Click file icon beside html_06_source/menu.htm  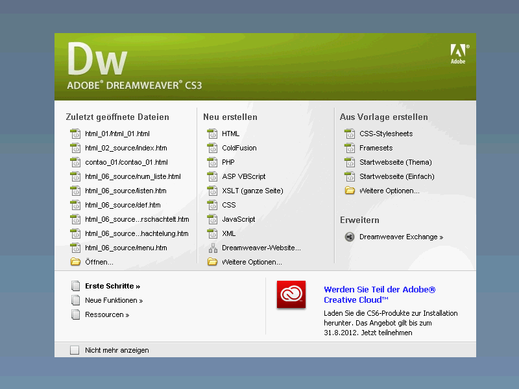pos(75,248)
